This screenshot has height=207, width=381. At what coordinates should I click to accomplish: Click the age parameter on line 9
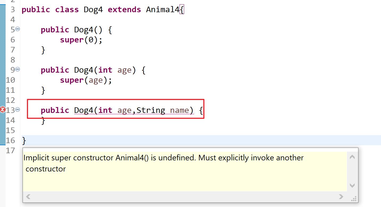124,70
